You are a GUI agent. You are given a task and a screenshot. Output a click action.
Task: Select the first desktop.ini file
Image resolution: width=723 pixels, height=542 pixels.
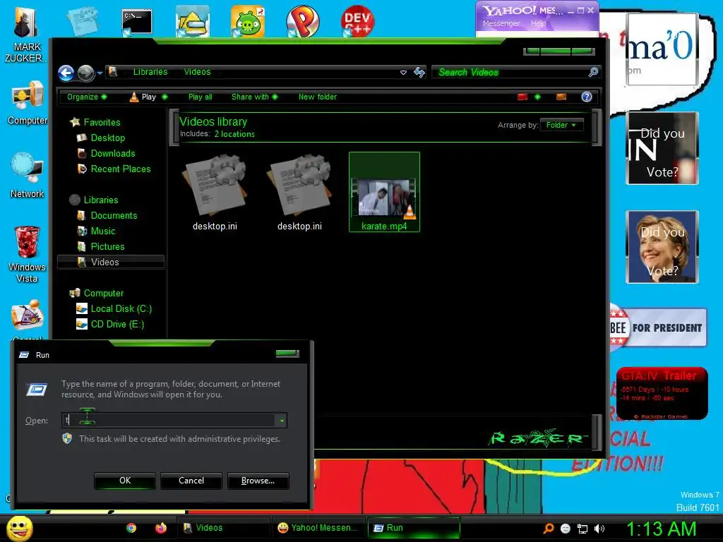click(215, 192)
